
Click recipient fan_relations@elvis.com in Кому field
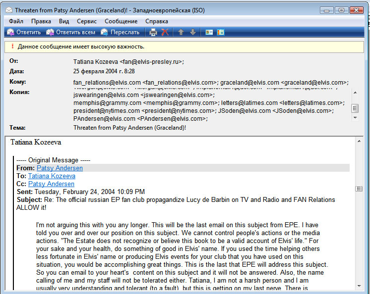point(146,83)
